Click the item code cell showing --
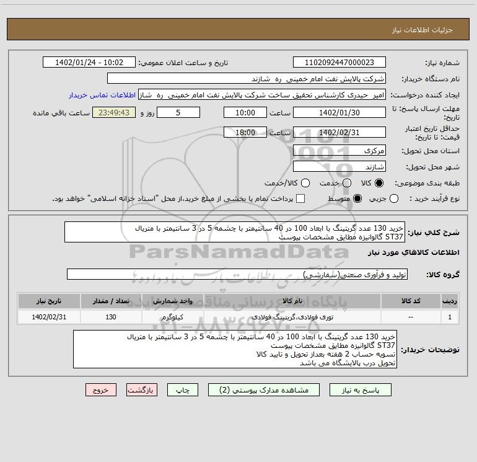477x462 pixels. coord(410,317)
